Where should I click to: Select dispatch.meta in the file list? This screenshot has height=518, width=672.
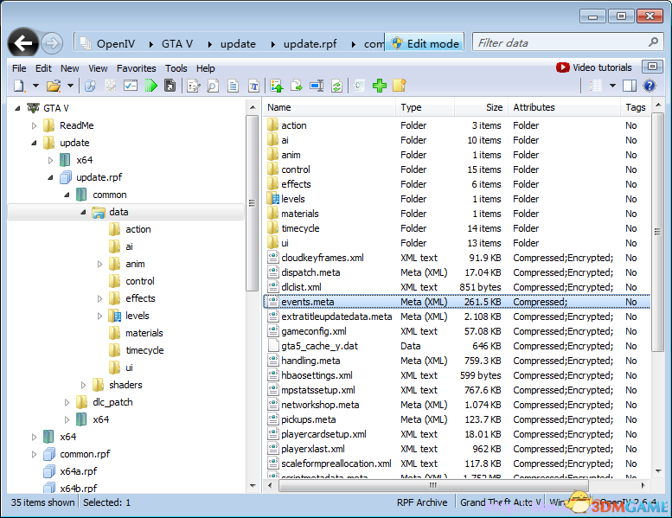click(457, 272)
